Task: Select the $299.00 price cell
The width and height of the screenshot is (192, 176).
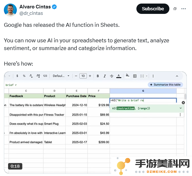Action: coord(99,140)
